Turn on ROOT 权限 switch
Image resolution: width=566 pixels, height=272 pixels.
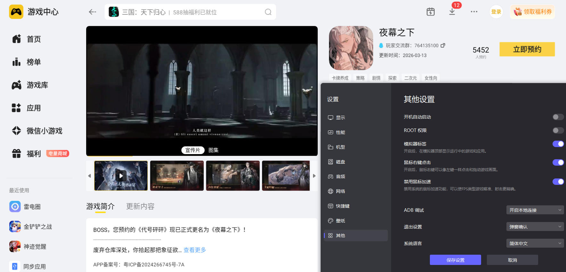point(558,130)
